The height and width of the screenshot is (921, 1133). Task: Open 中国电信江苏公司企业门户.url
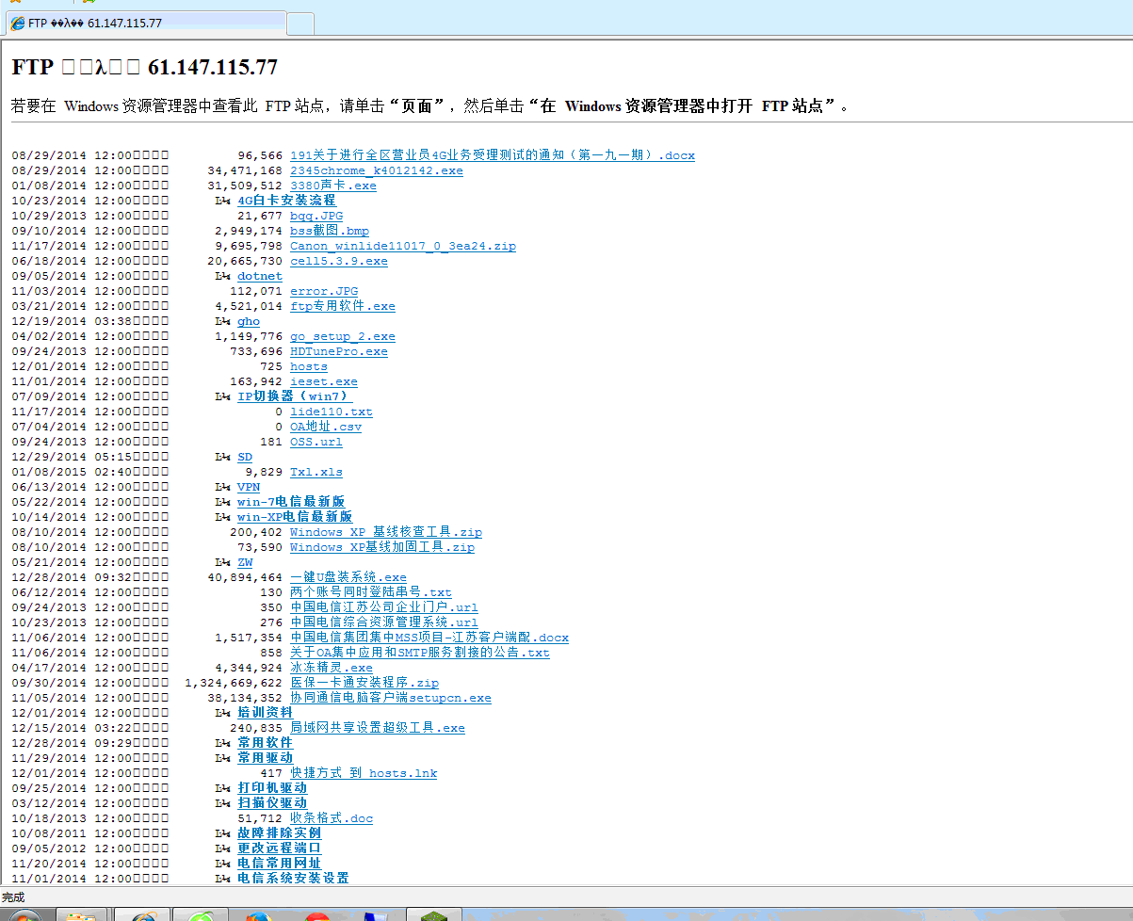pyautogui.click(x=384, y=607)
